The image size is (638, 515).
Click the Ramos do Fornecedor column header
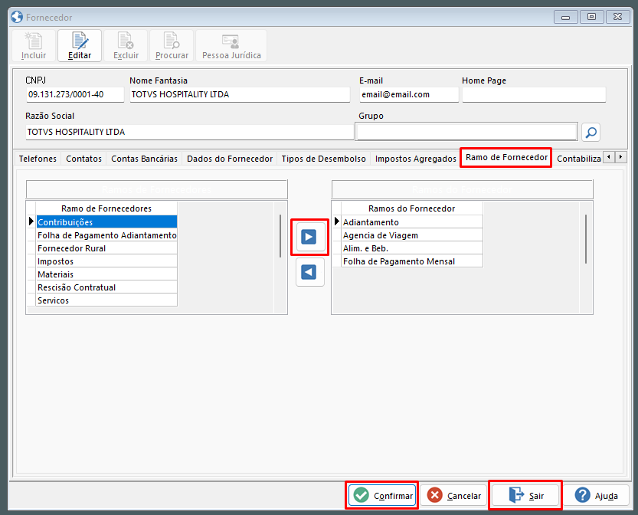click(x=412, y=208)
